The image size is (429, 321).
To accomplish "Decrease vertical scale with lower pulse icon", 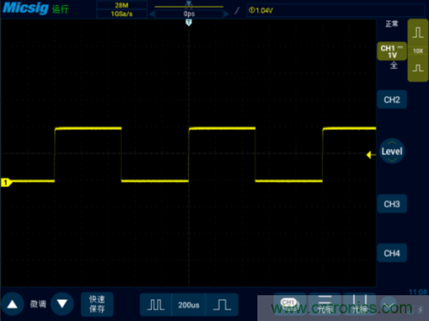I will 418,69.
